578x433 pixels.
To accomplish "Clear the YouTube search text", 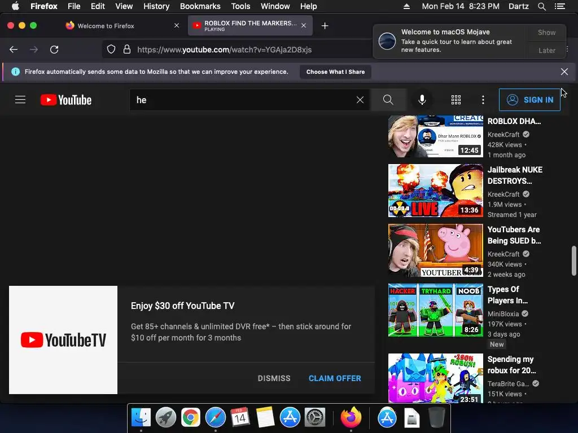I will [360, 100].
